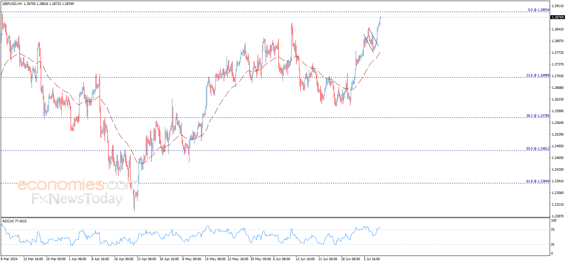The width and height of the screenshot is (566, 263).
Task: Click the 1.28410 price scale value
Action: pyautogui.click(x=558, y=29)
